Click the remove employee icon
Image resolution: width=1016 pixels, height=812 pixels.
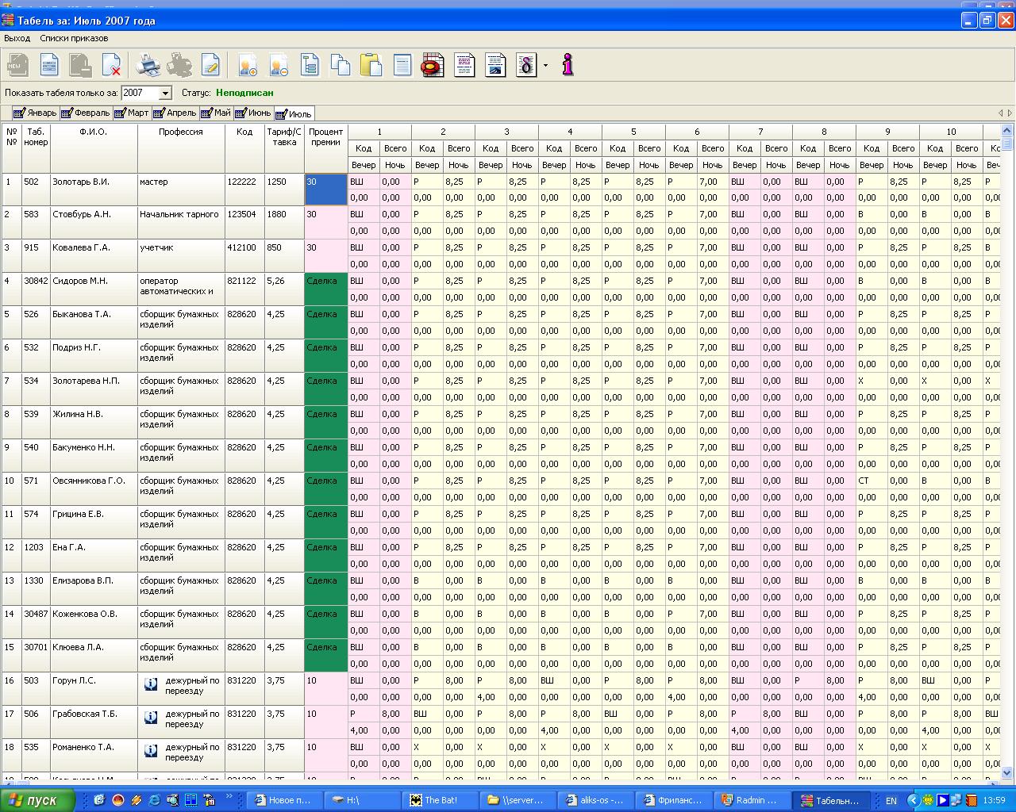tap(278, 65)
